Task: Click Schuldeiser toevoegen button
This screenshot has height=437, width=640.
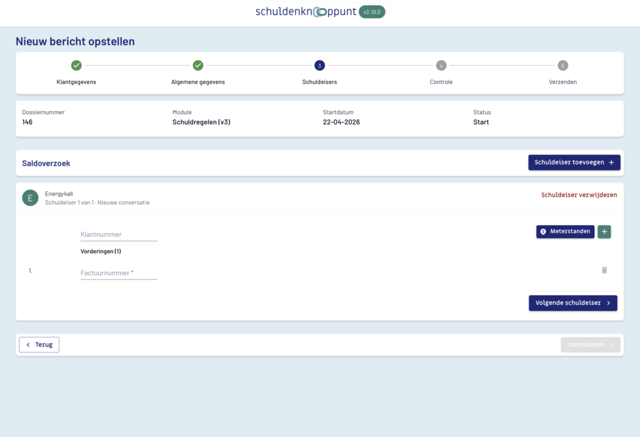Action: point(574,163)
